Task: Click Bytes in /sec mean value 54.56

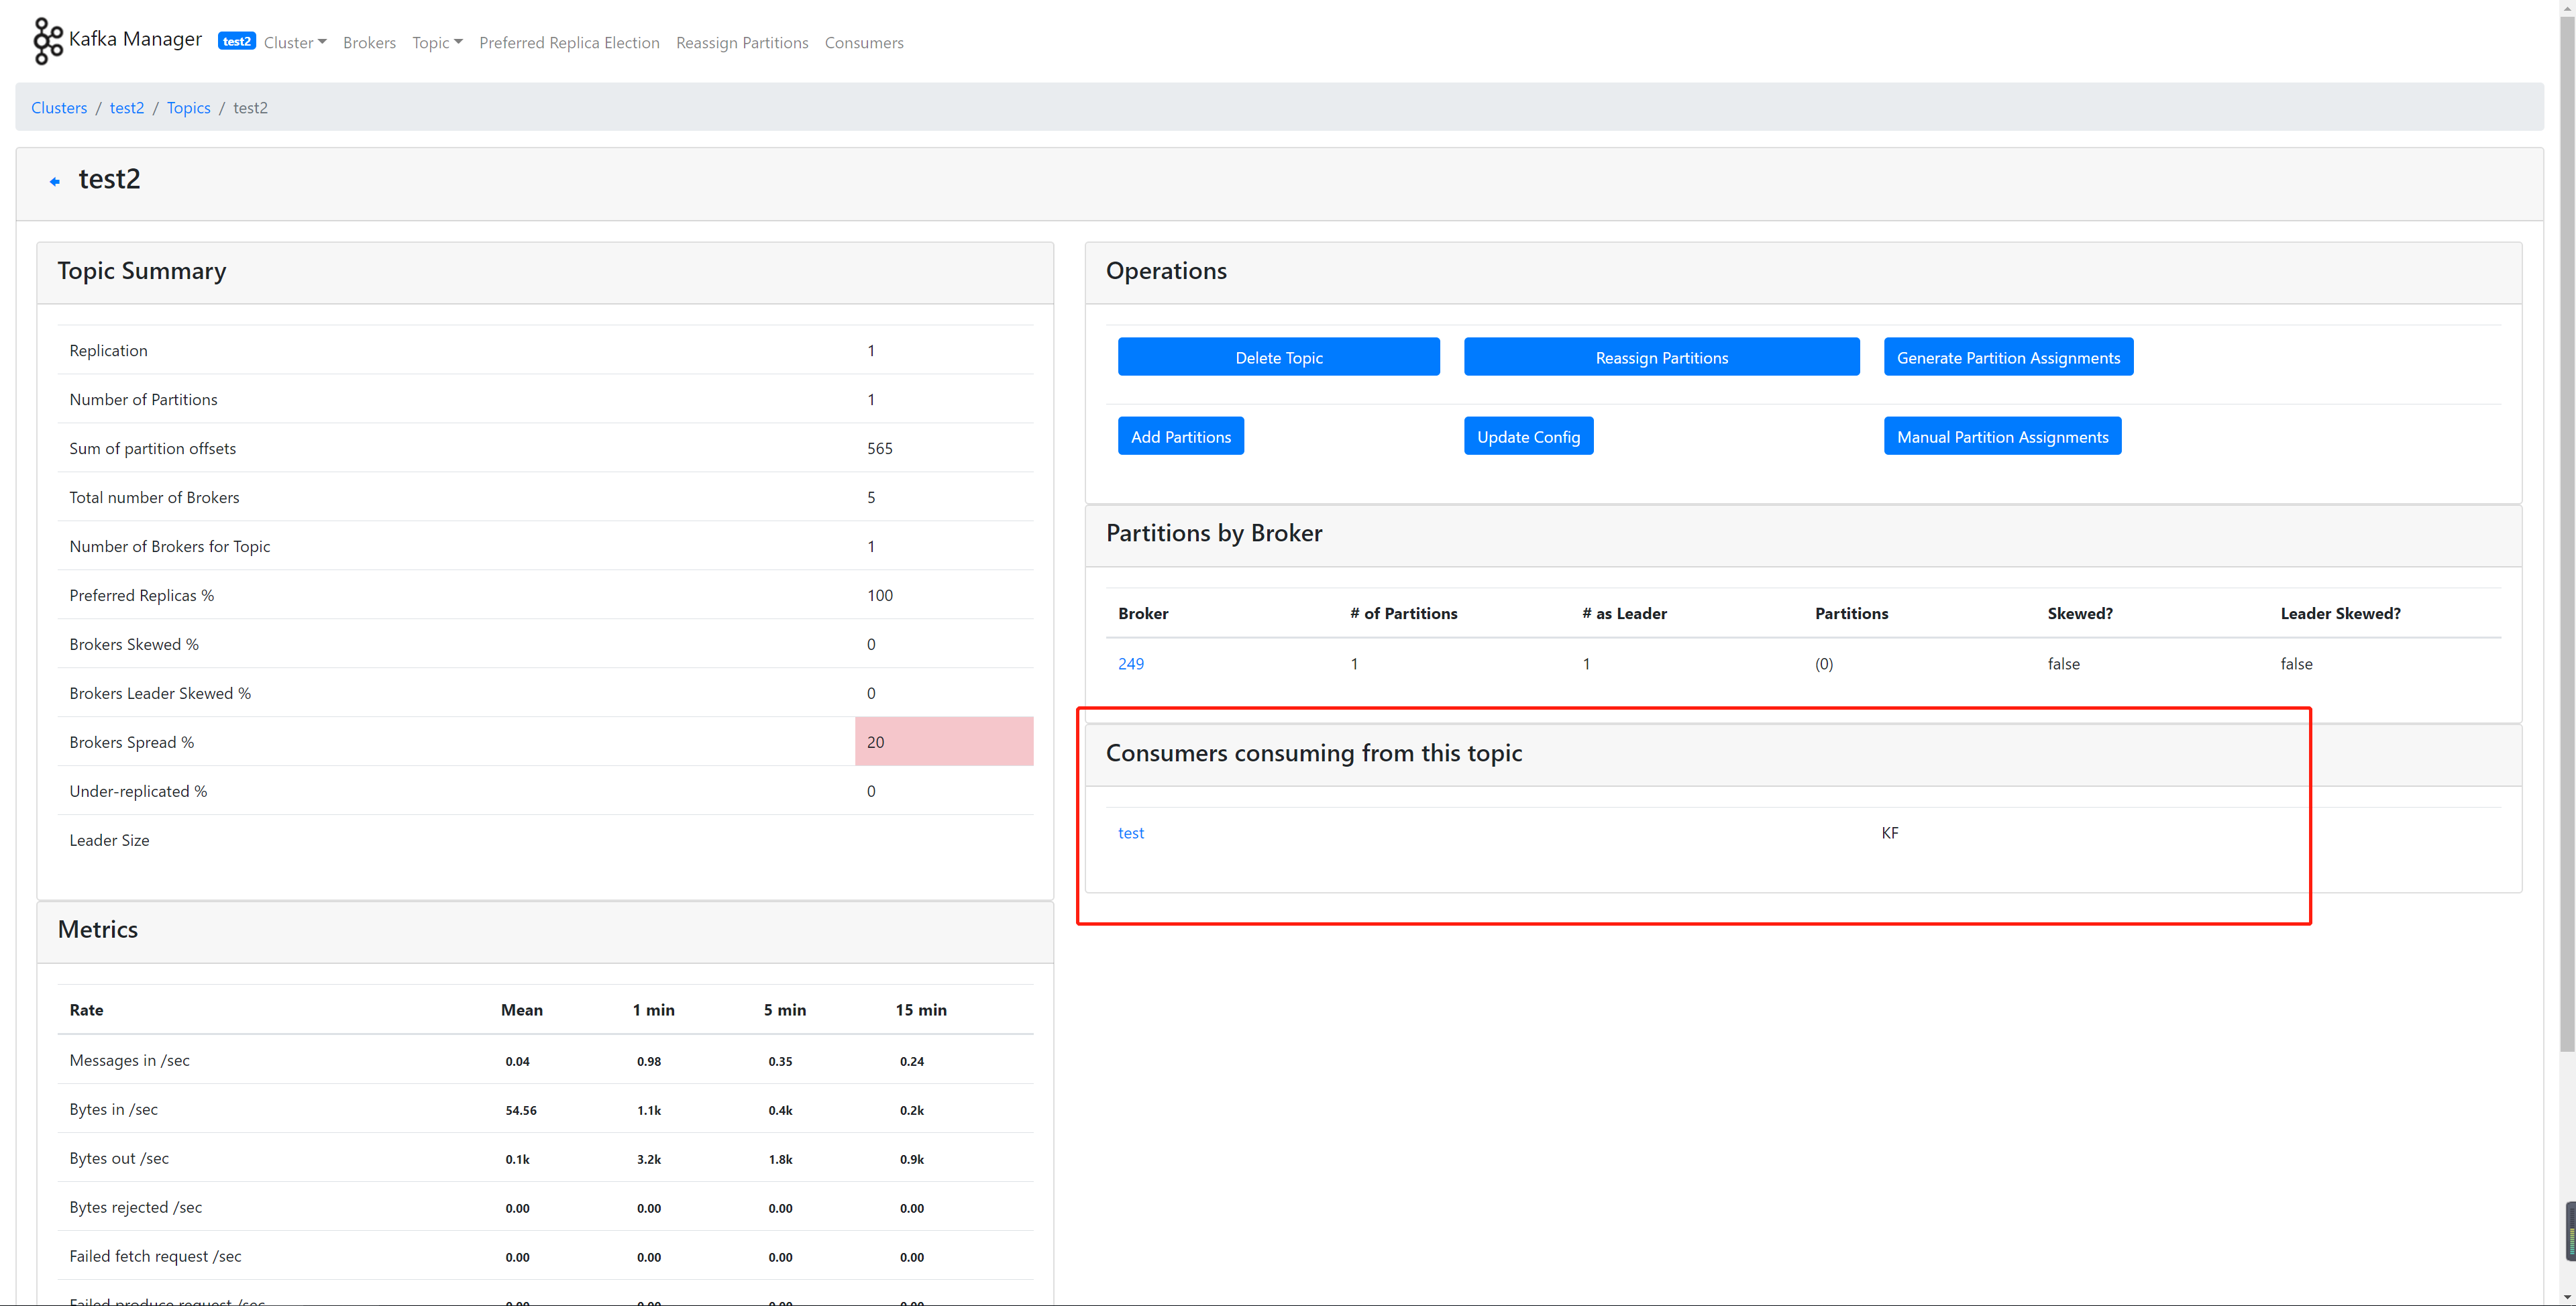Action: click(521, 1110)
